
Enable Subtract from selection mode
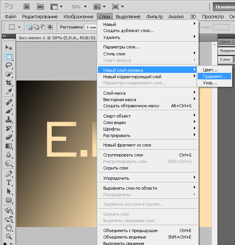(x=43, y=27)
